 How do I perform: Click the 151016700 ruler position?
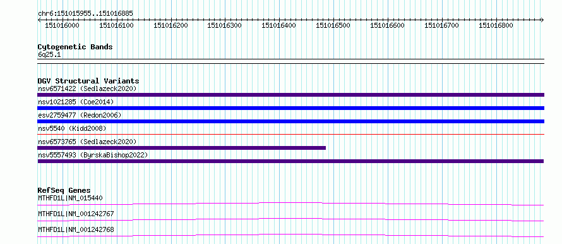click(x=441, y=25)
